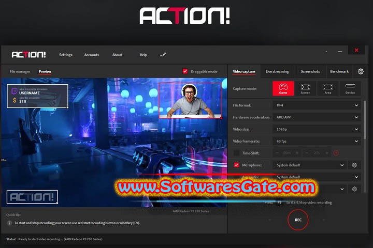Open the gear icon below app audio row
Screen dimensions: 373x248
point(354,189)
